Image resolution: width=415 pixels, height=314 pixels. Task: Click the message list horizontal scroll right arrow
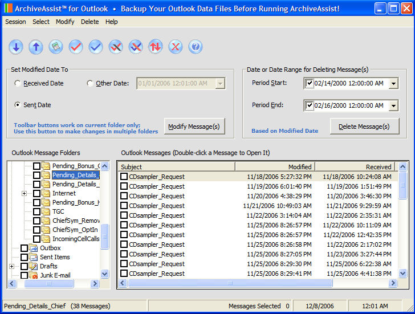(393, 283)
